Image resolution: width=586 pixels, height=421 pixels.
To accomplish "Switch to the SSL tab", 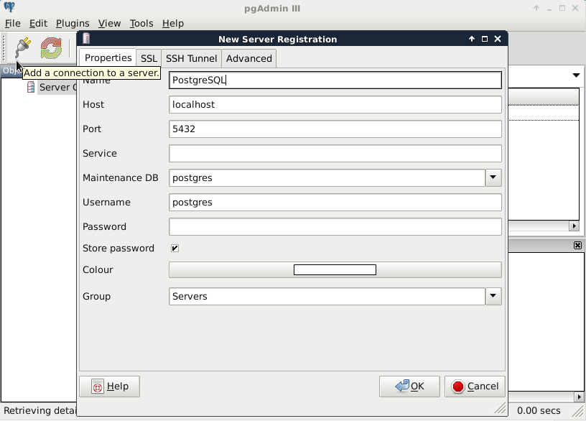I will tap(149, 58).
